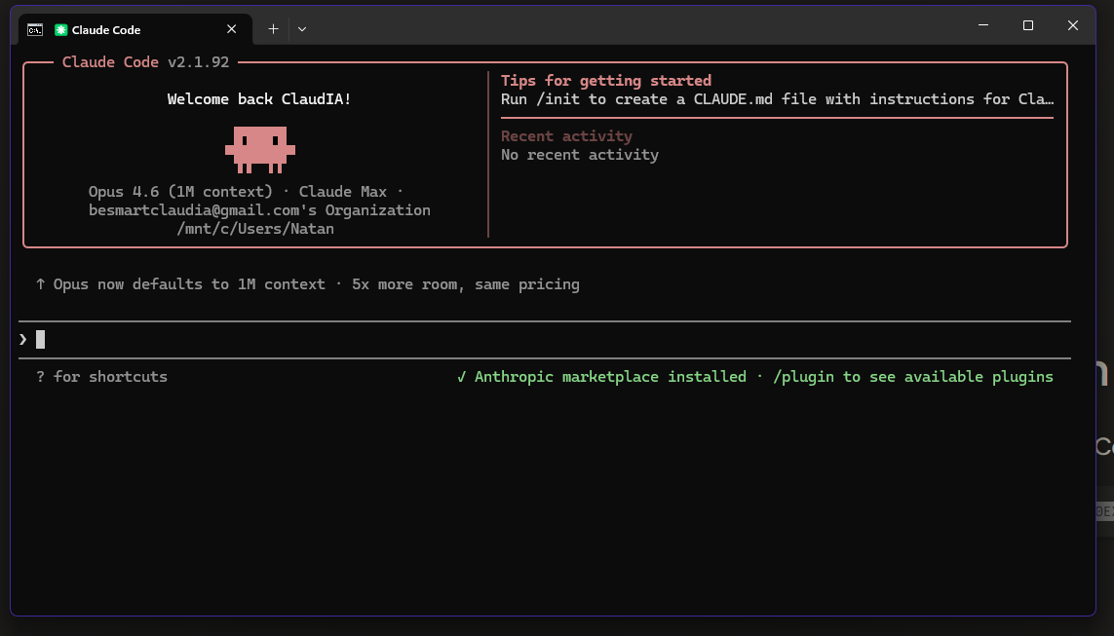Click the command prompt icon in tab

click(x=35, y=30)
